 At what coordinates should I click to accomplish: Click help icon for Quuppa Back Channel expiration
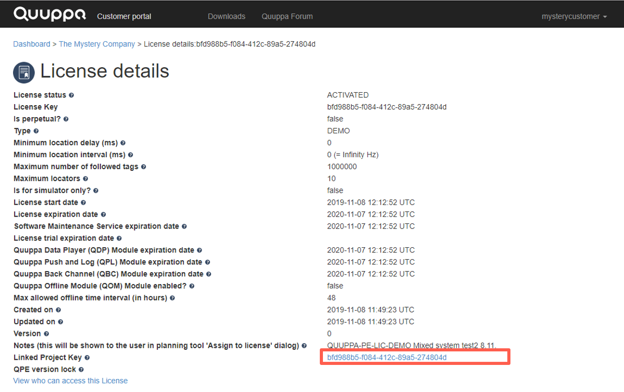click(209, 274)
